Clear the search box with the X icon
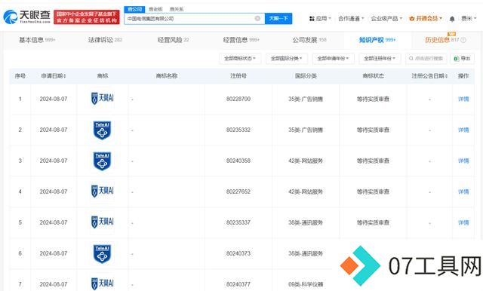 pyautogui.click(x=257, y=18)
